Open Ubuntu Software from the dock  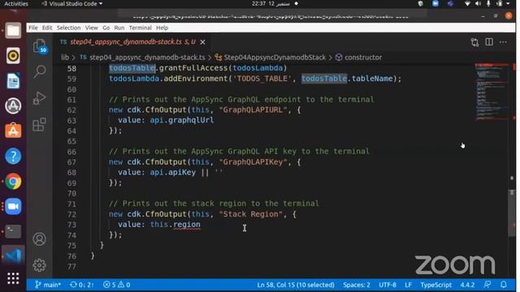[13, 131]
